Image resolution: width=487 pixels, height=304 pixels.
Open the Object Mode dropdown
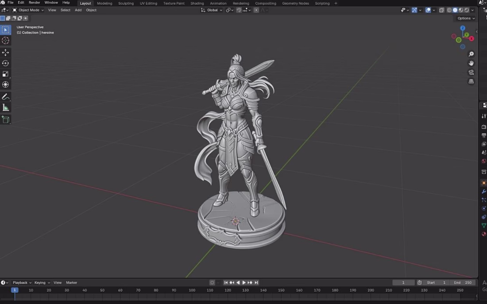tap(28, 10)
